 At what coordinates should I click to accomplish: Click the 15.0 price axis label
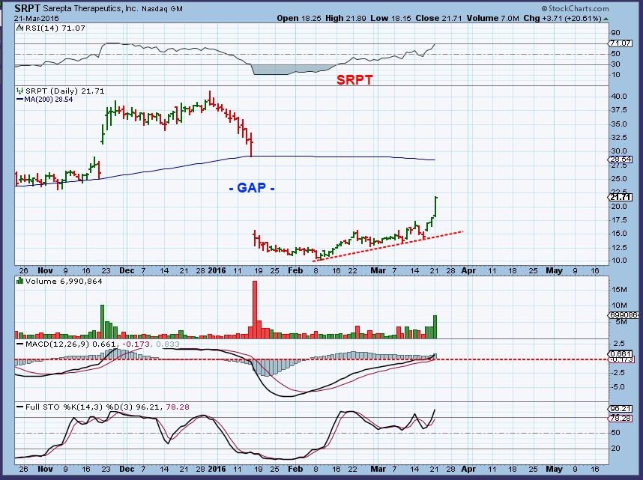tap(618, 234)
